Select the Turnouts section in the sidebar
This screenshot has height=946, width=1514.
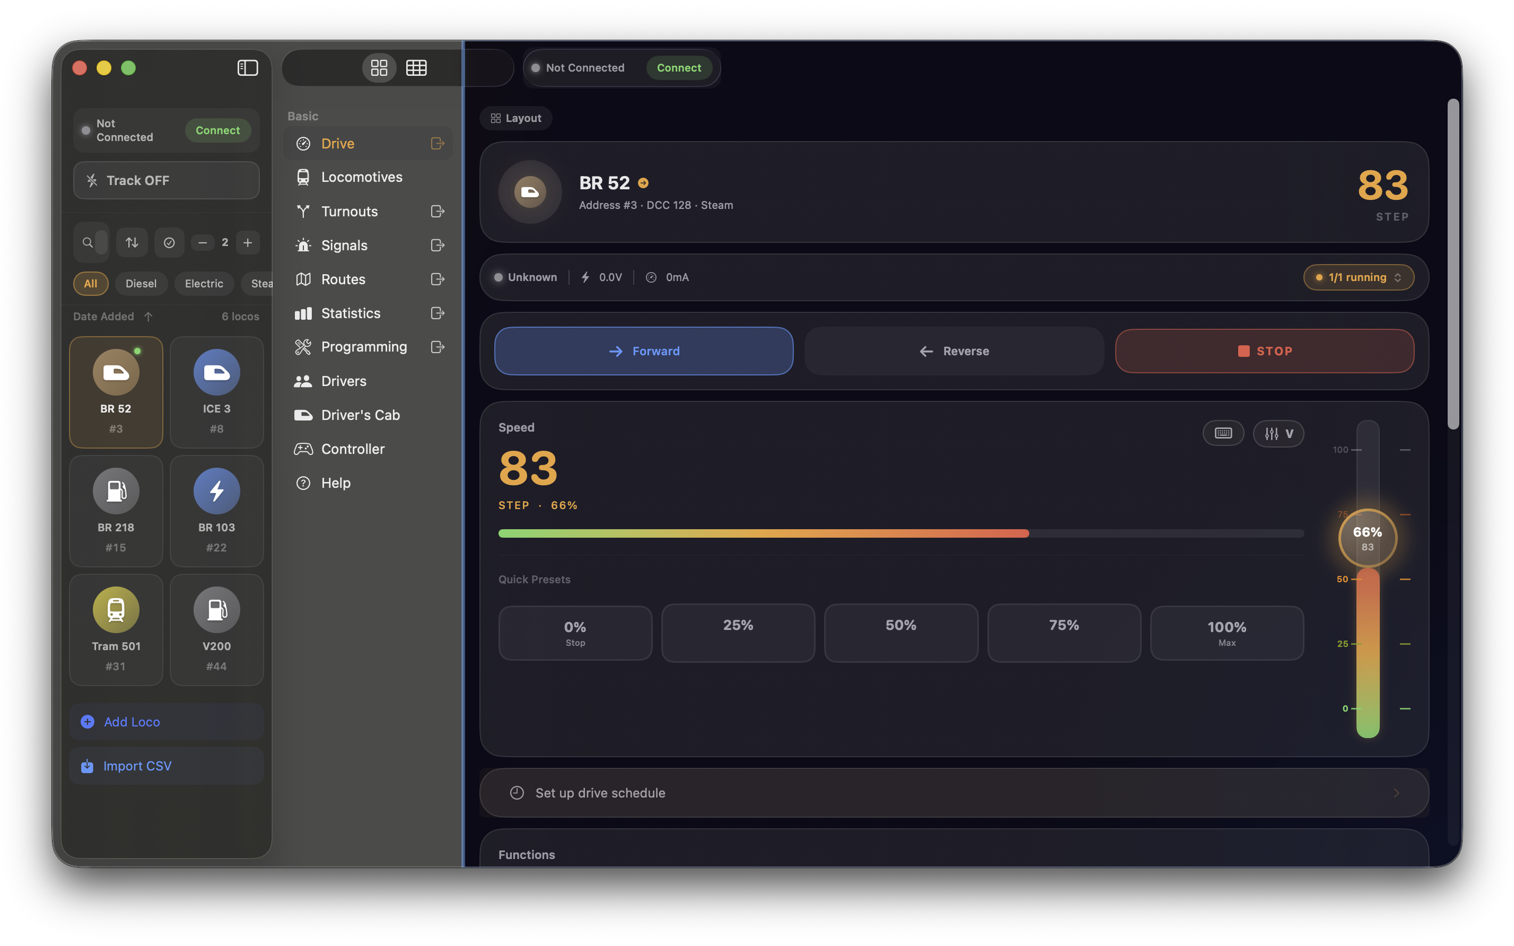(349, 211)
